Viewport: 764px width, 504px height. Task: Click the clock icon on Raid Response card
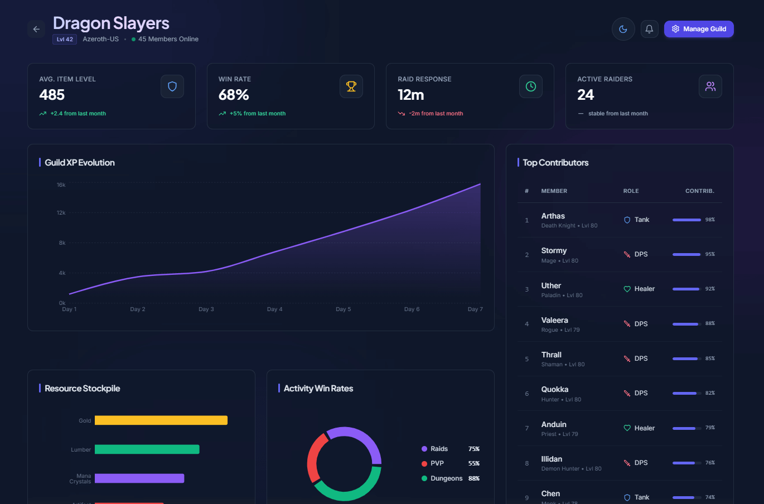530,86
